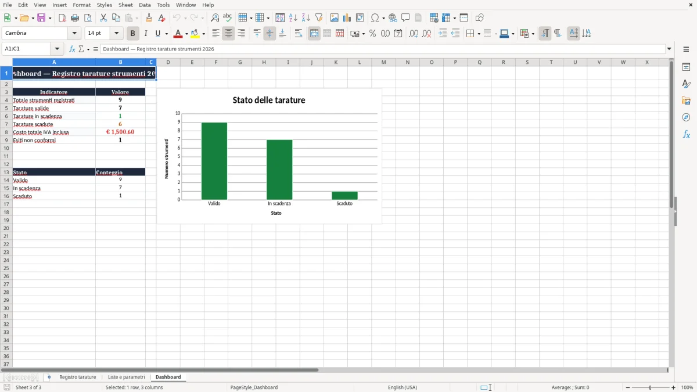Click the Font Color red A swatch
697x392 pixels.
178,34
